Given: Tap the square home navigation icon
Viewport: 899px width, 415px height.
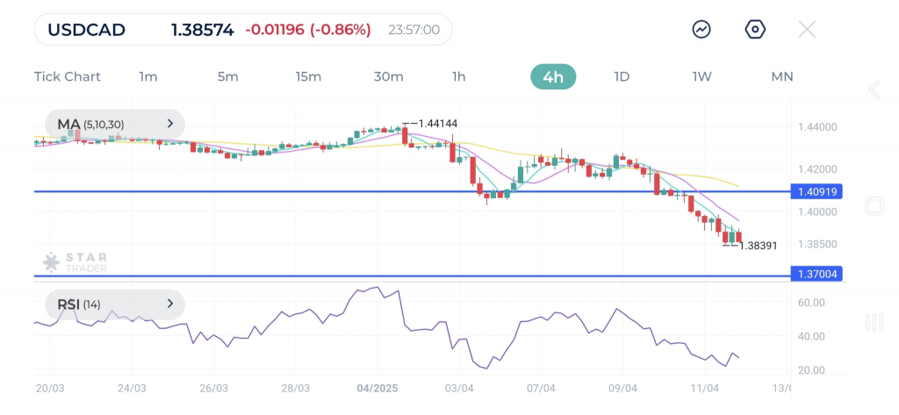Looking at the screenshot, I should coord(874,207).
